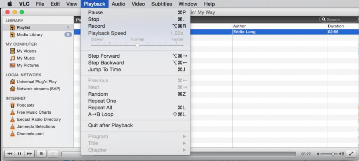359x161 pixels.
Task: Open the Subtitles menu
Action: (162, 4)
